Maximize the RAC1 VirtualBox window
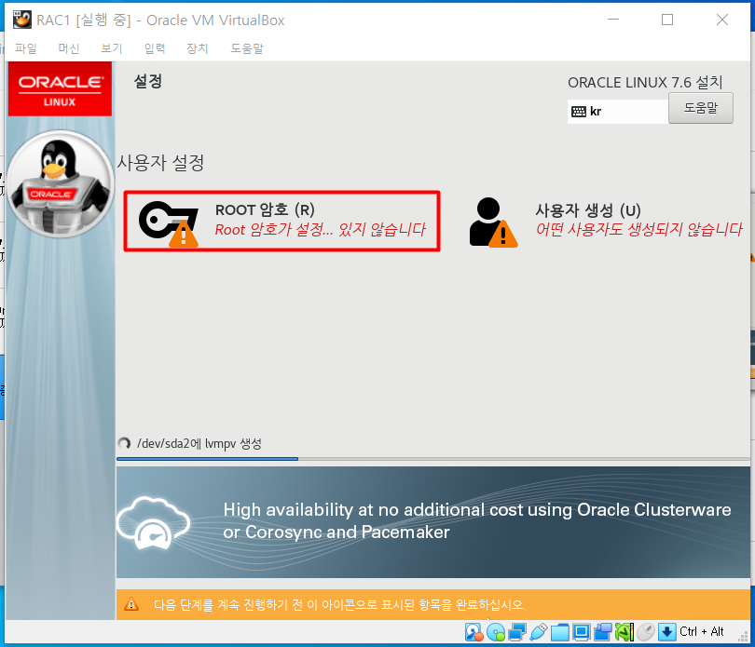The width and height of the screenshot is (755, 647). pos(667,20)
